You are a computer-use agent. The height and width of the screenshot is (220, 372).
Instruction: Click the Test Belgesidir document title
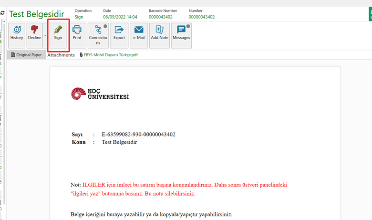[37, 14]
